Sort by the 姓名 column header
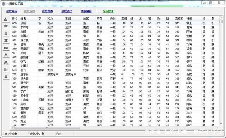 pyautogui.click(x=23, y=18)
